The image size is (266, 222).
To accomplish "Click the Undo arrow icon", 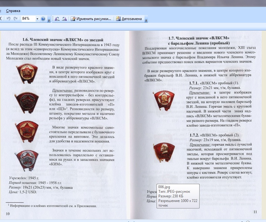I will [9, 19].
